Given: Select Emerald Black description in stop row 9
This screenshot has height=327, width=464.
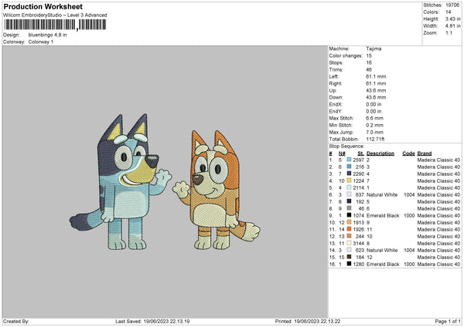Looking at the screenshot, I should [383, 216].
